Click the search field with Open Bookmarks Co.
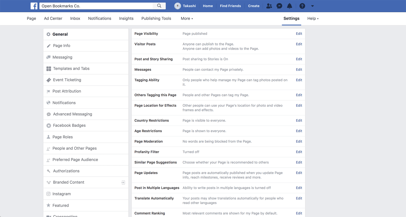 tap(96, 6)
